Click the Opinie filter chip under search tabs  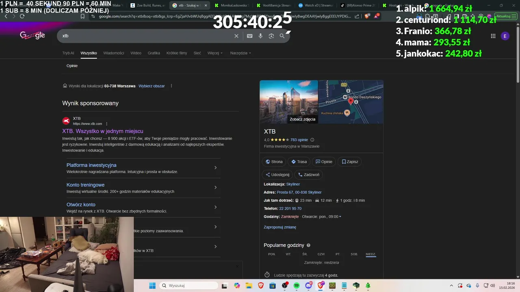coord(72,66)
